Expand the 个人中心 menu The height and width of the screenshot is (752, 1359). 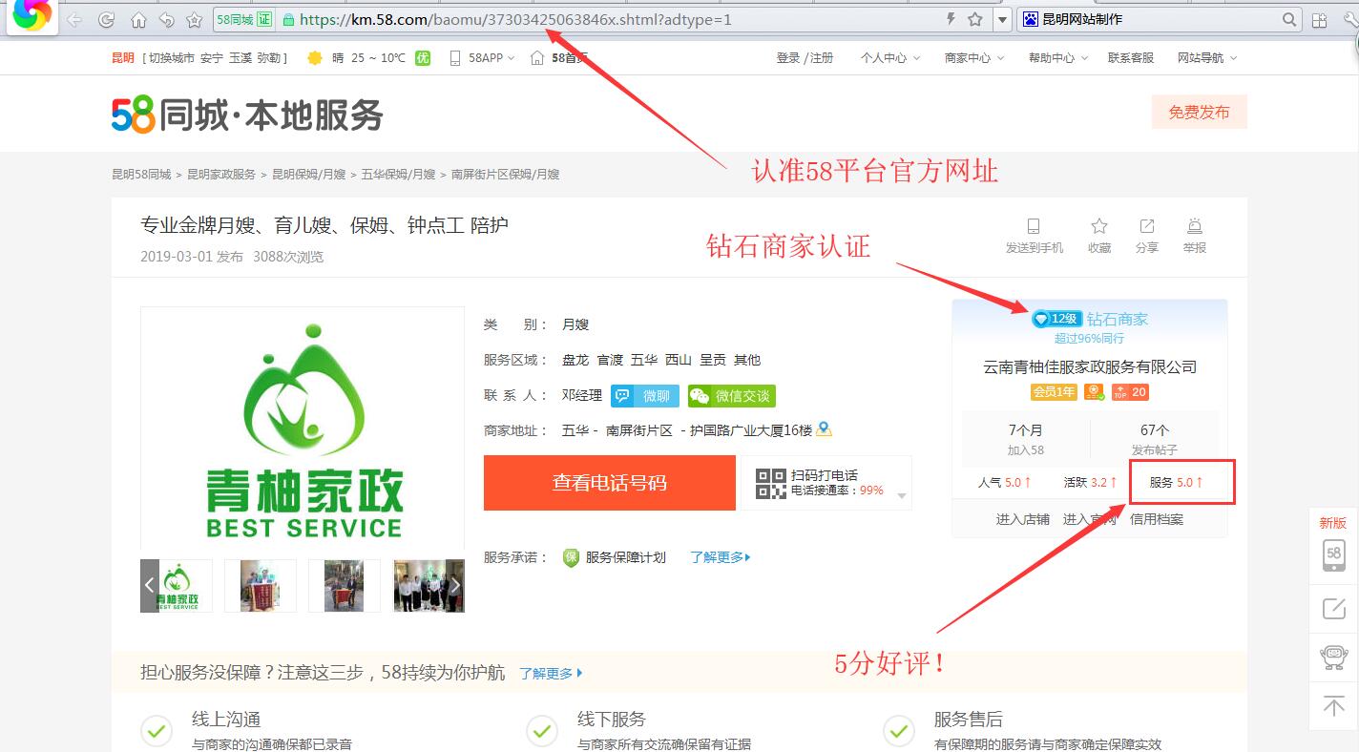coord(889,58)
